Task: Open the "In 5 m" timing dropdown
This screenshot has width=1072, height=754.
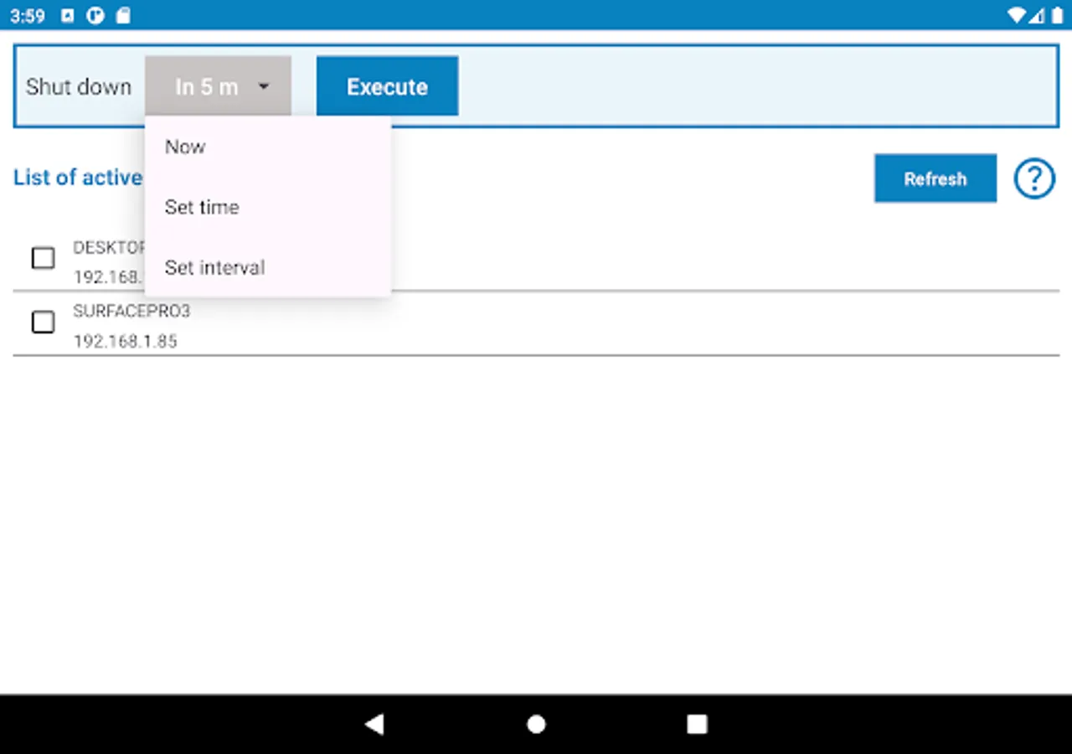Action: click(x=218, y=85)
